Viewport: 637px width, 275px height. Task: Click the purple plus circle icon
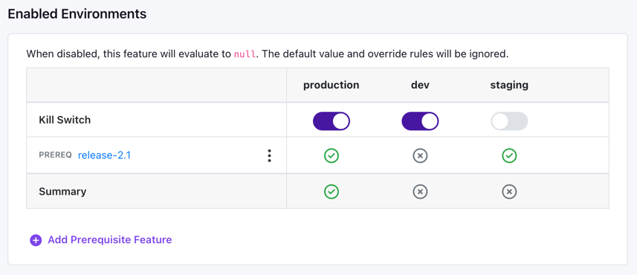coord(36,240)
